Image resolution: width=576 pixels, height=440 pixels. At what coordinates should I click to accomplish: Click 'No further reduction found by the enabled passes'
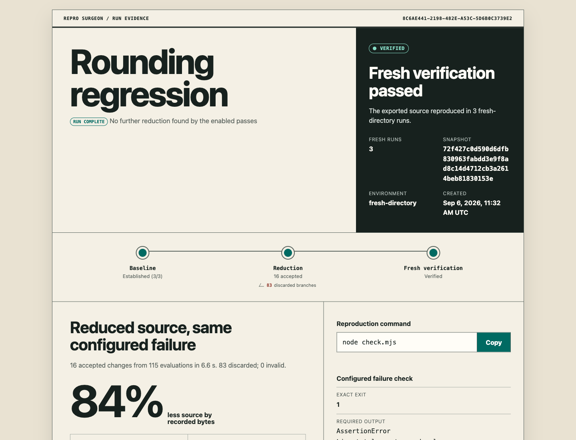(183, 121)
